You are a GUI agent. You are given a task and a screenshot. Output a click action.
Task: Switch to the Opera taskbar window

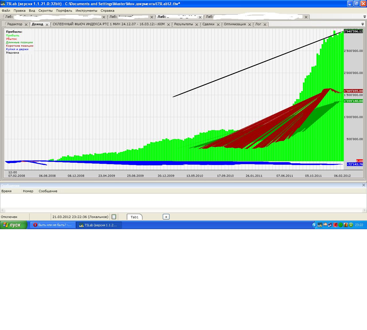[53, 225]
